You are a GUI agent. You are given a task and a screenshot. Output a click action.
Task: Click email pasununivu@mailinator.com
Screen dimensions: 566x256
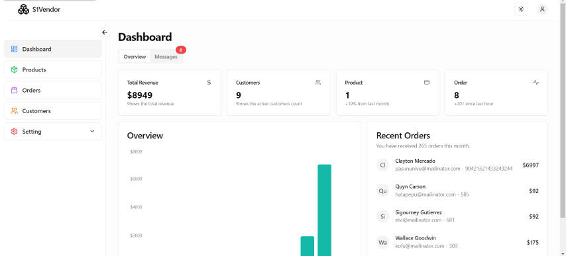[427, 169]
